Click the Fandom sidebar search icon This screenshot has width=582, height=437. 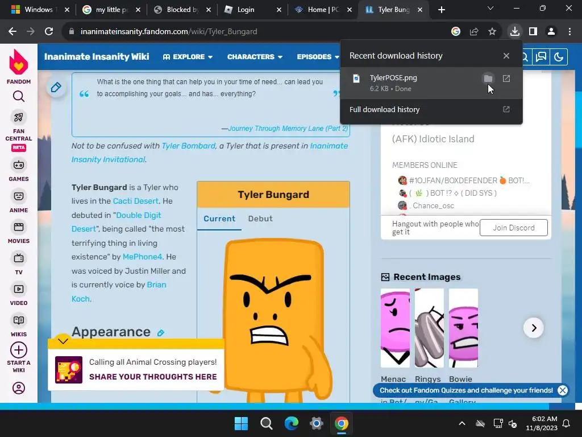(x=19, y=97)
